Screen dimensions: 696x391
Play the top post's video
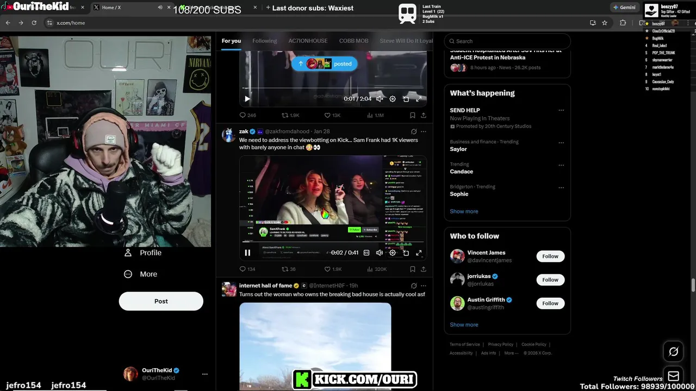click(247, 99)
